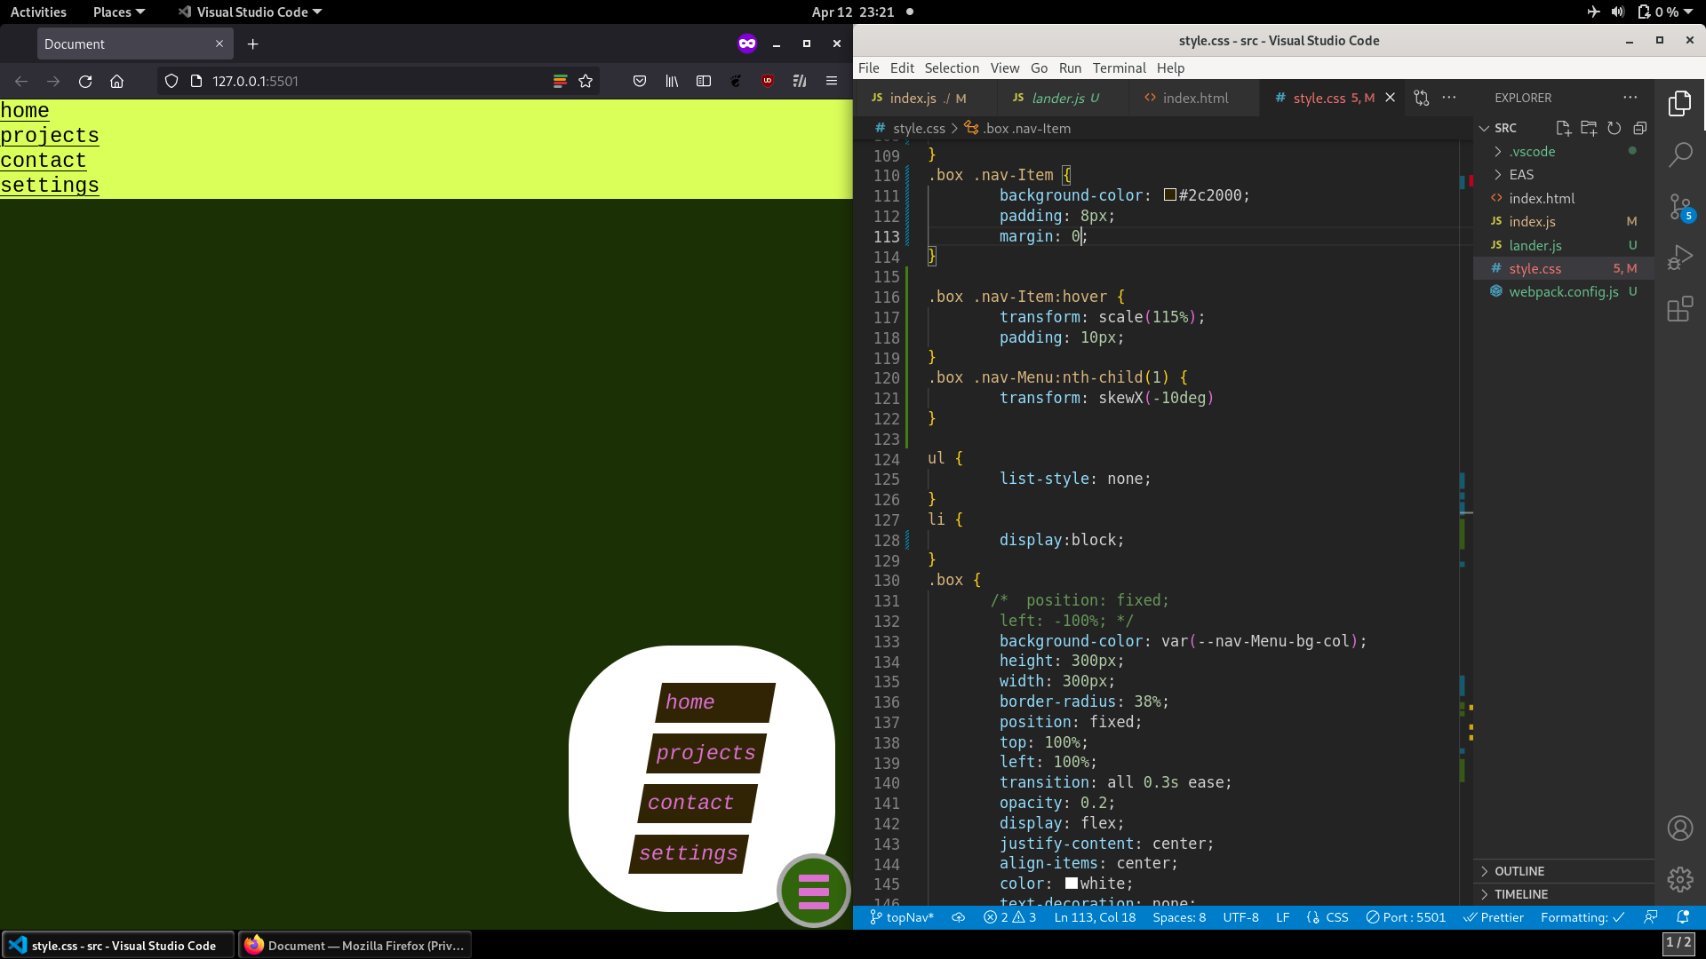Screen dimensions: 1706x959
Task: Open Source Control view with badge
Action: (1679, 207)
